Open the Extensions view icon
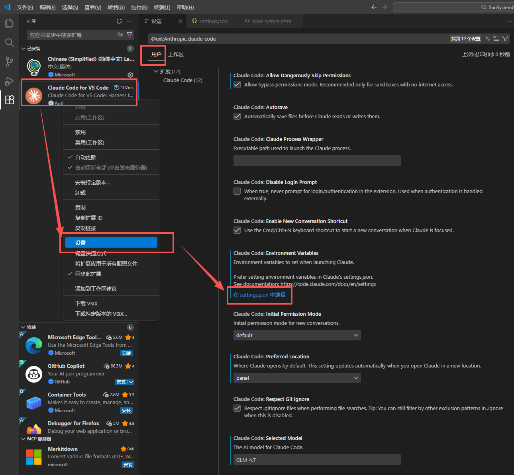The image size is (514, 475). click(9, 100)
